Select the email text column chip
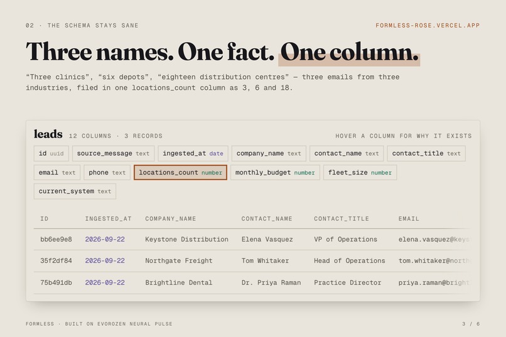 click(57, 173)
